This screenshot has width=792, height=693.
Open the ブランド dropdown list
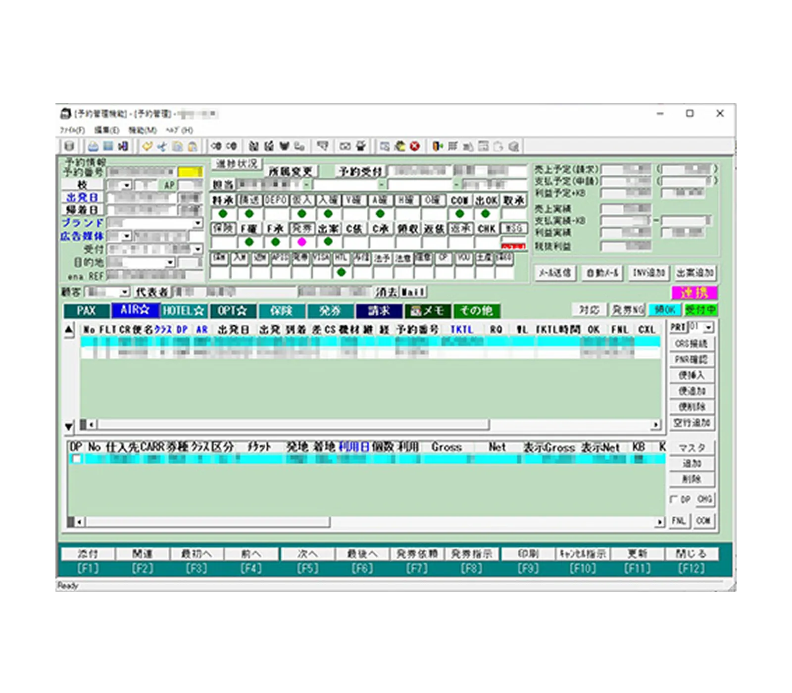pos(198,223)
